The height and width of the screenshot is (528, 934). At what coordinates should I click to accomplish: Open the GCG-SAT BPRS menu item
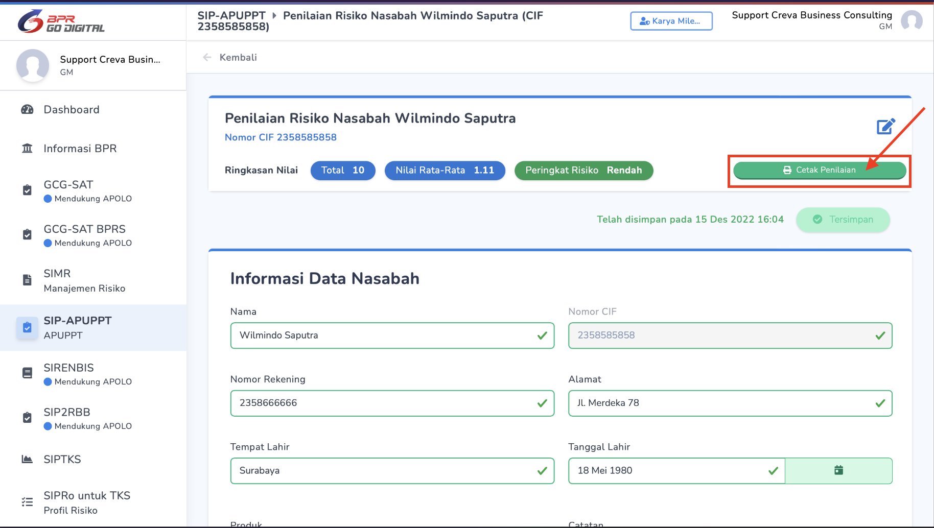click(93, 235)
